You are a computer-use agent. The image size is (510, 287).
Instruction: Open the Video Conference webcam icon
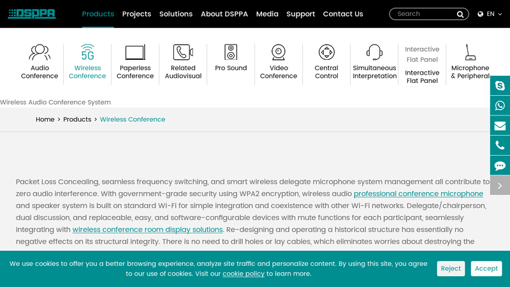tap(279, 52)
